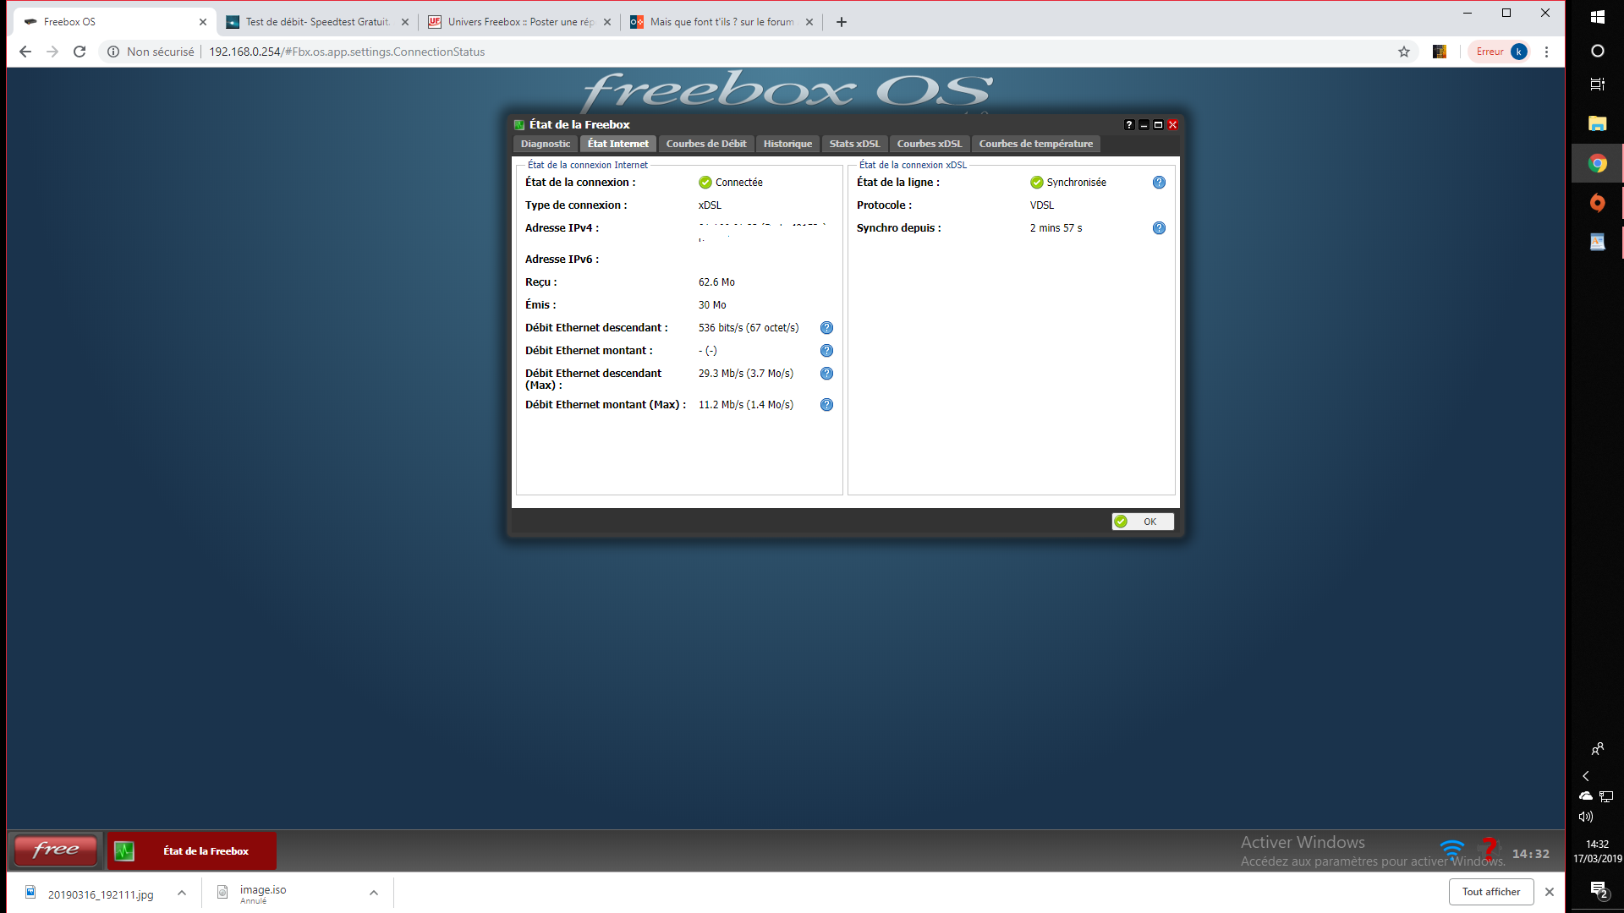Switch to Univers Freebox browser tab
The image size is (1624, 913).
click(519, 22)
